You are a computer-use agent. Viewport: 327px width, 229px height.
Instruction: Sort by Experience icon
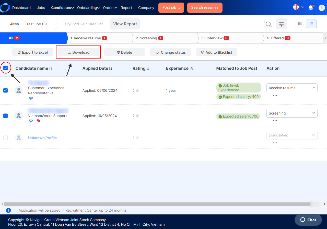192,69
